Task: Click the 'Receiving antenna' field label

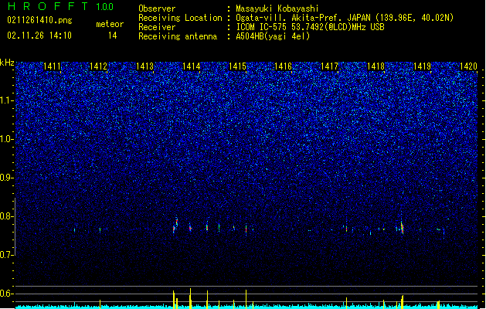Action: tap(178, 36)
